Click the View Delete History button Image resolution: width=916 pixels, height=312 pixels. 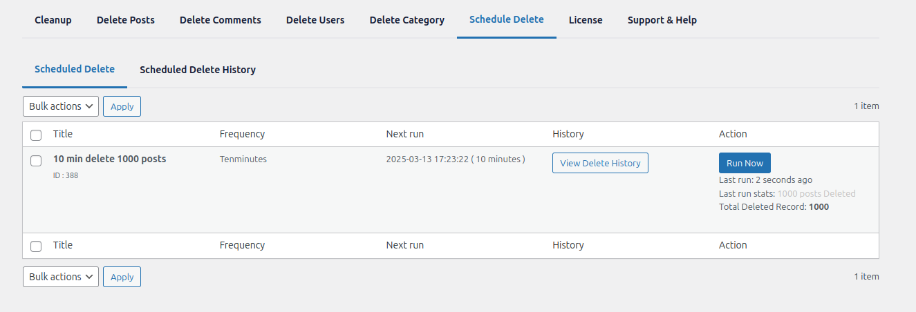[x=599, y=163]
